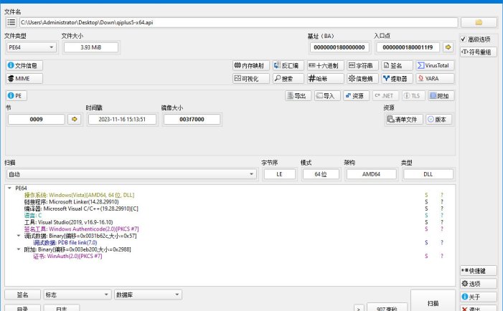The width and height of the screenshot is (503, 311).
Task: Open 可视化 visualization
Action: pyautogui.click(x=251, y=79)
